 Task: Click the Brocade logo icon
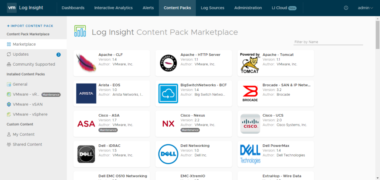pos(250,93)
